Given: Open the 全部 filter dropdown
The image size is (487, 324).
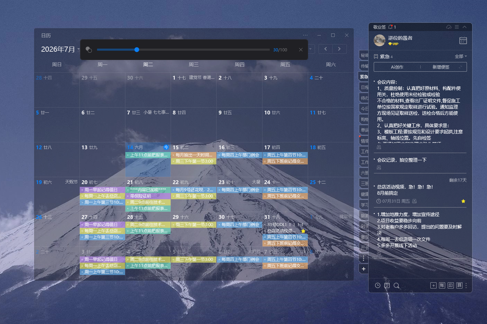Looking at the screenshot, I should [461, 57].
